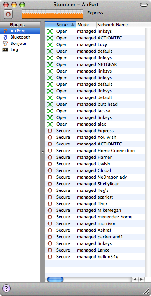Click the Log icon in sidebar
The height and width of the screenshot is (296, 151).
click(x=5, y=50)
